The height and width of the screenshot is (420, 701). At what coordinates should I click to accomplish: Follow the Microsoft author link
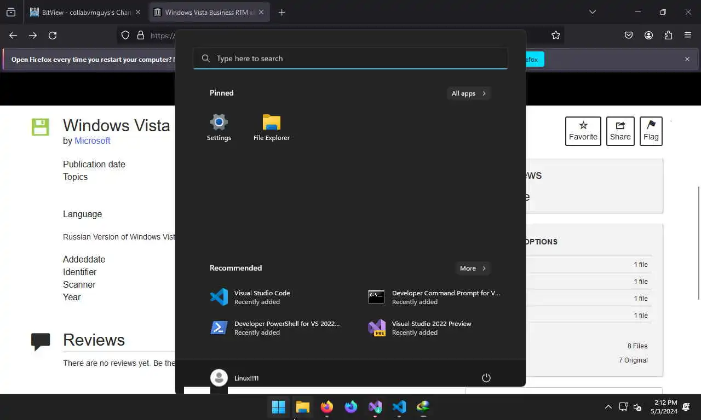click(x=93, y=141)
